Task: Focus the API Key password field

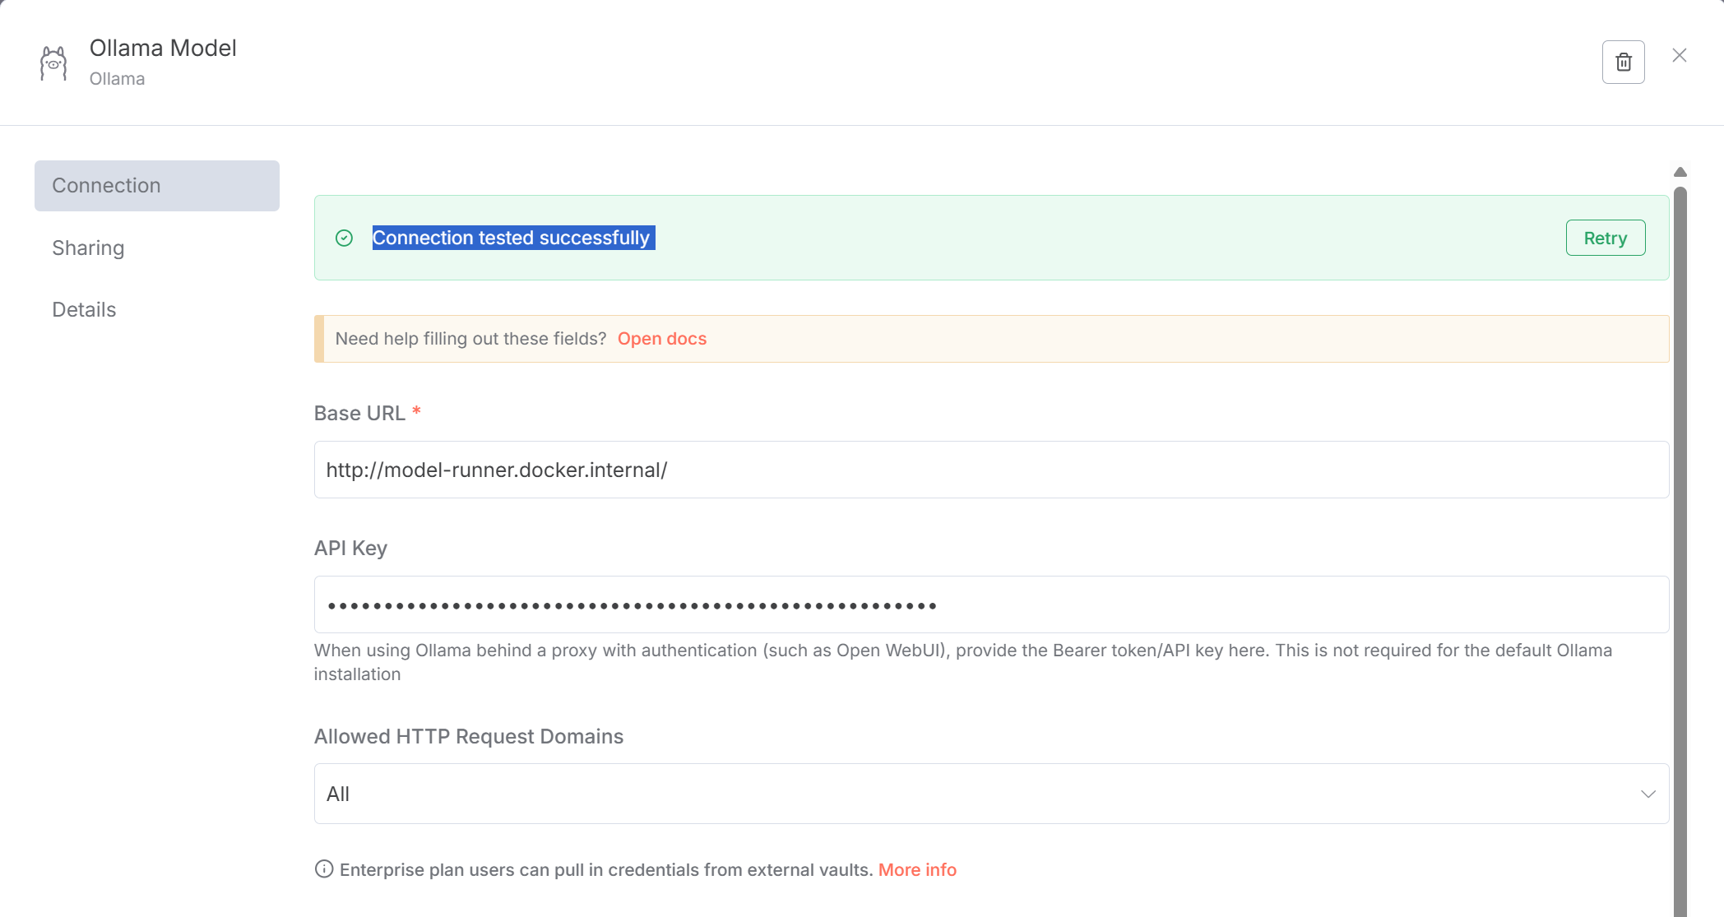Action: [990, 604]
